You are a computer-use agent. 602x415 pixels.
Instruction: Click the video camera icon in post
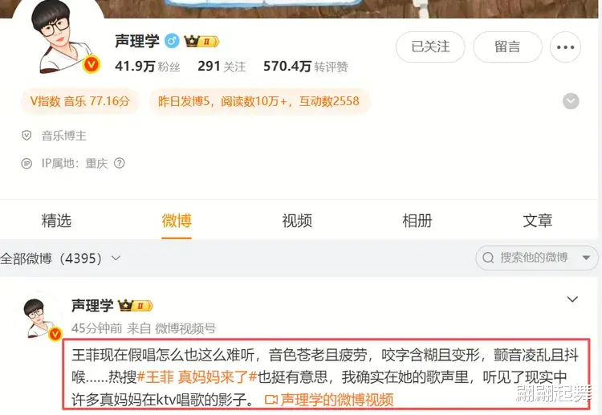pyautogui.click(x=271, y=400)
